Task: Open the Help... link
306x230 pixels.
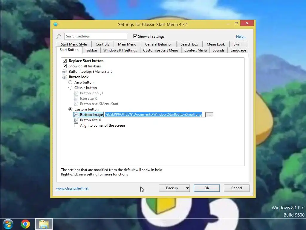Action: tap(241, 36)
